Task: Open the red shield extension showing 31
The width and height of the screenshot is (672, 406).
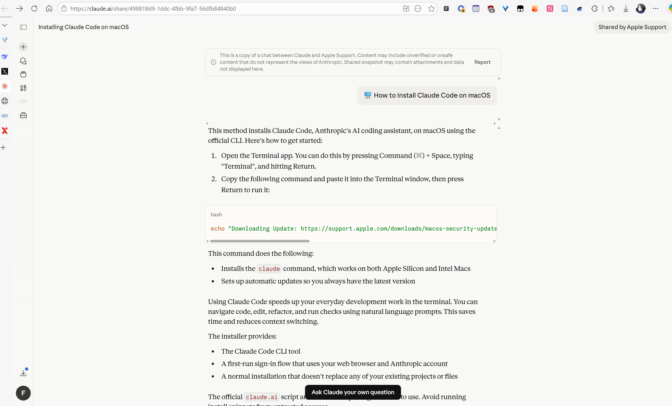Action: point(491,9)
